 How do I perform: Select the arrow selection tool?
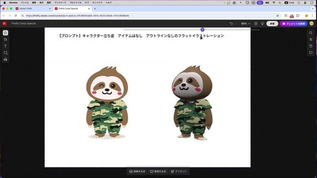(x=5, y=33)
